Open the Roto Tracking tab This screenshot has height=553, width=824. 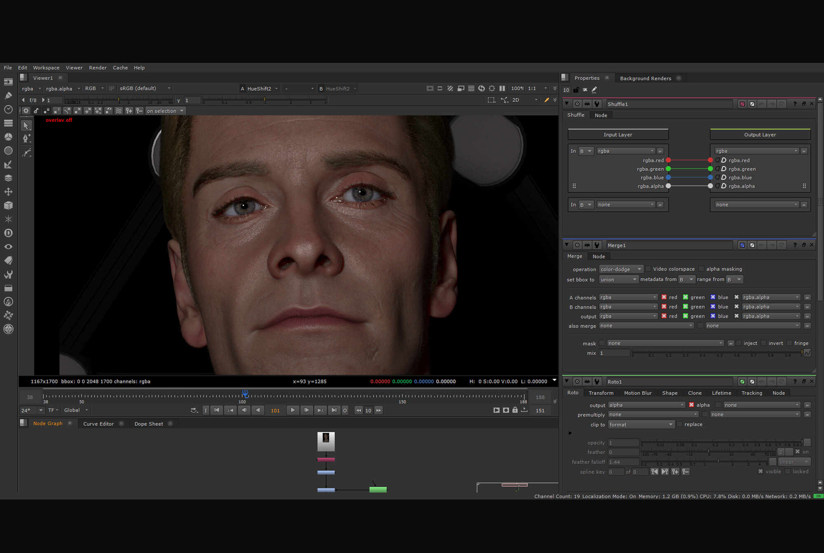click(751, 393)
